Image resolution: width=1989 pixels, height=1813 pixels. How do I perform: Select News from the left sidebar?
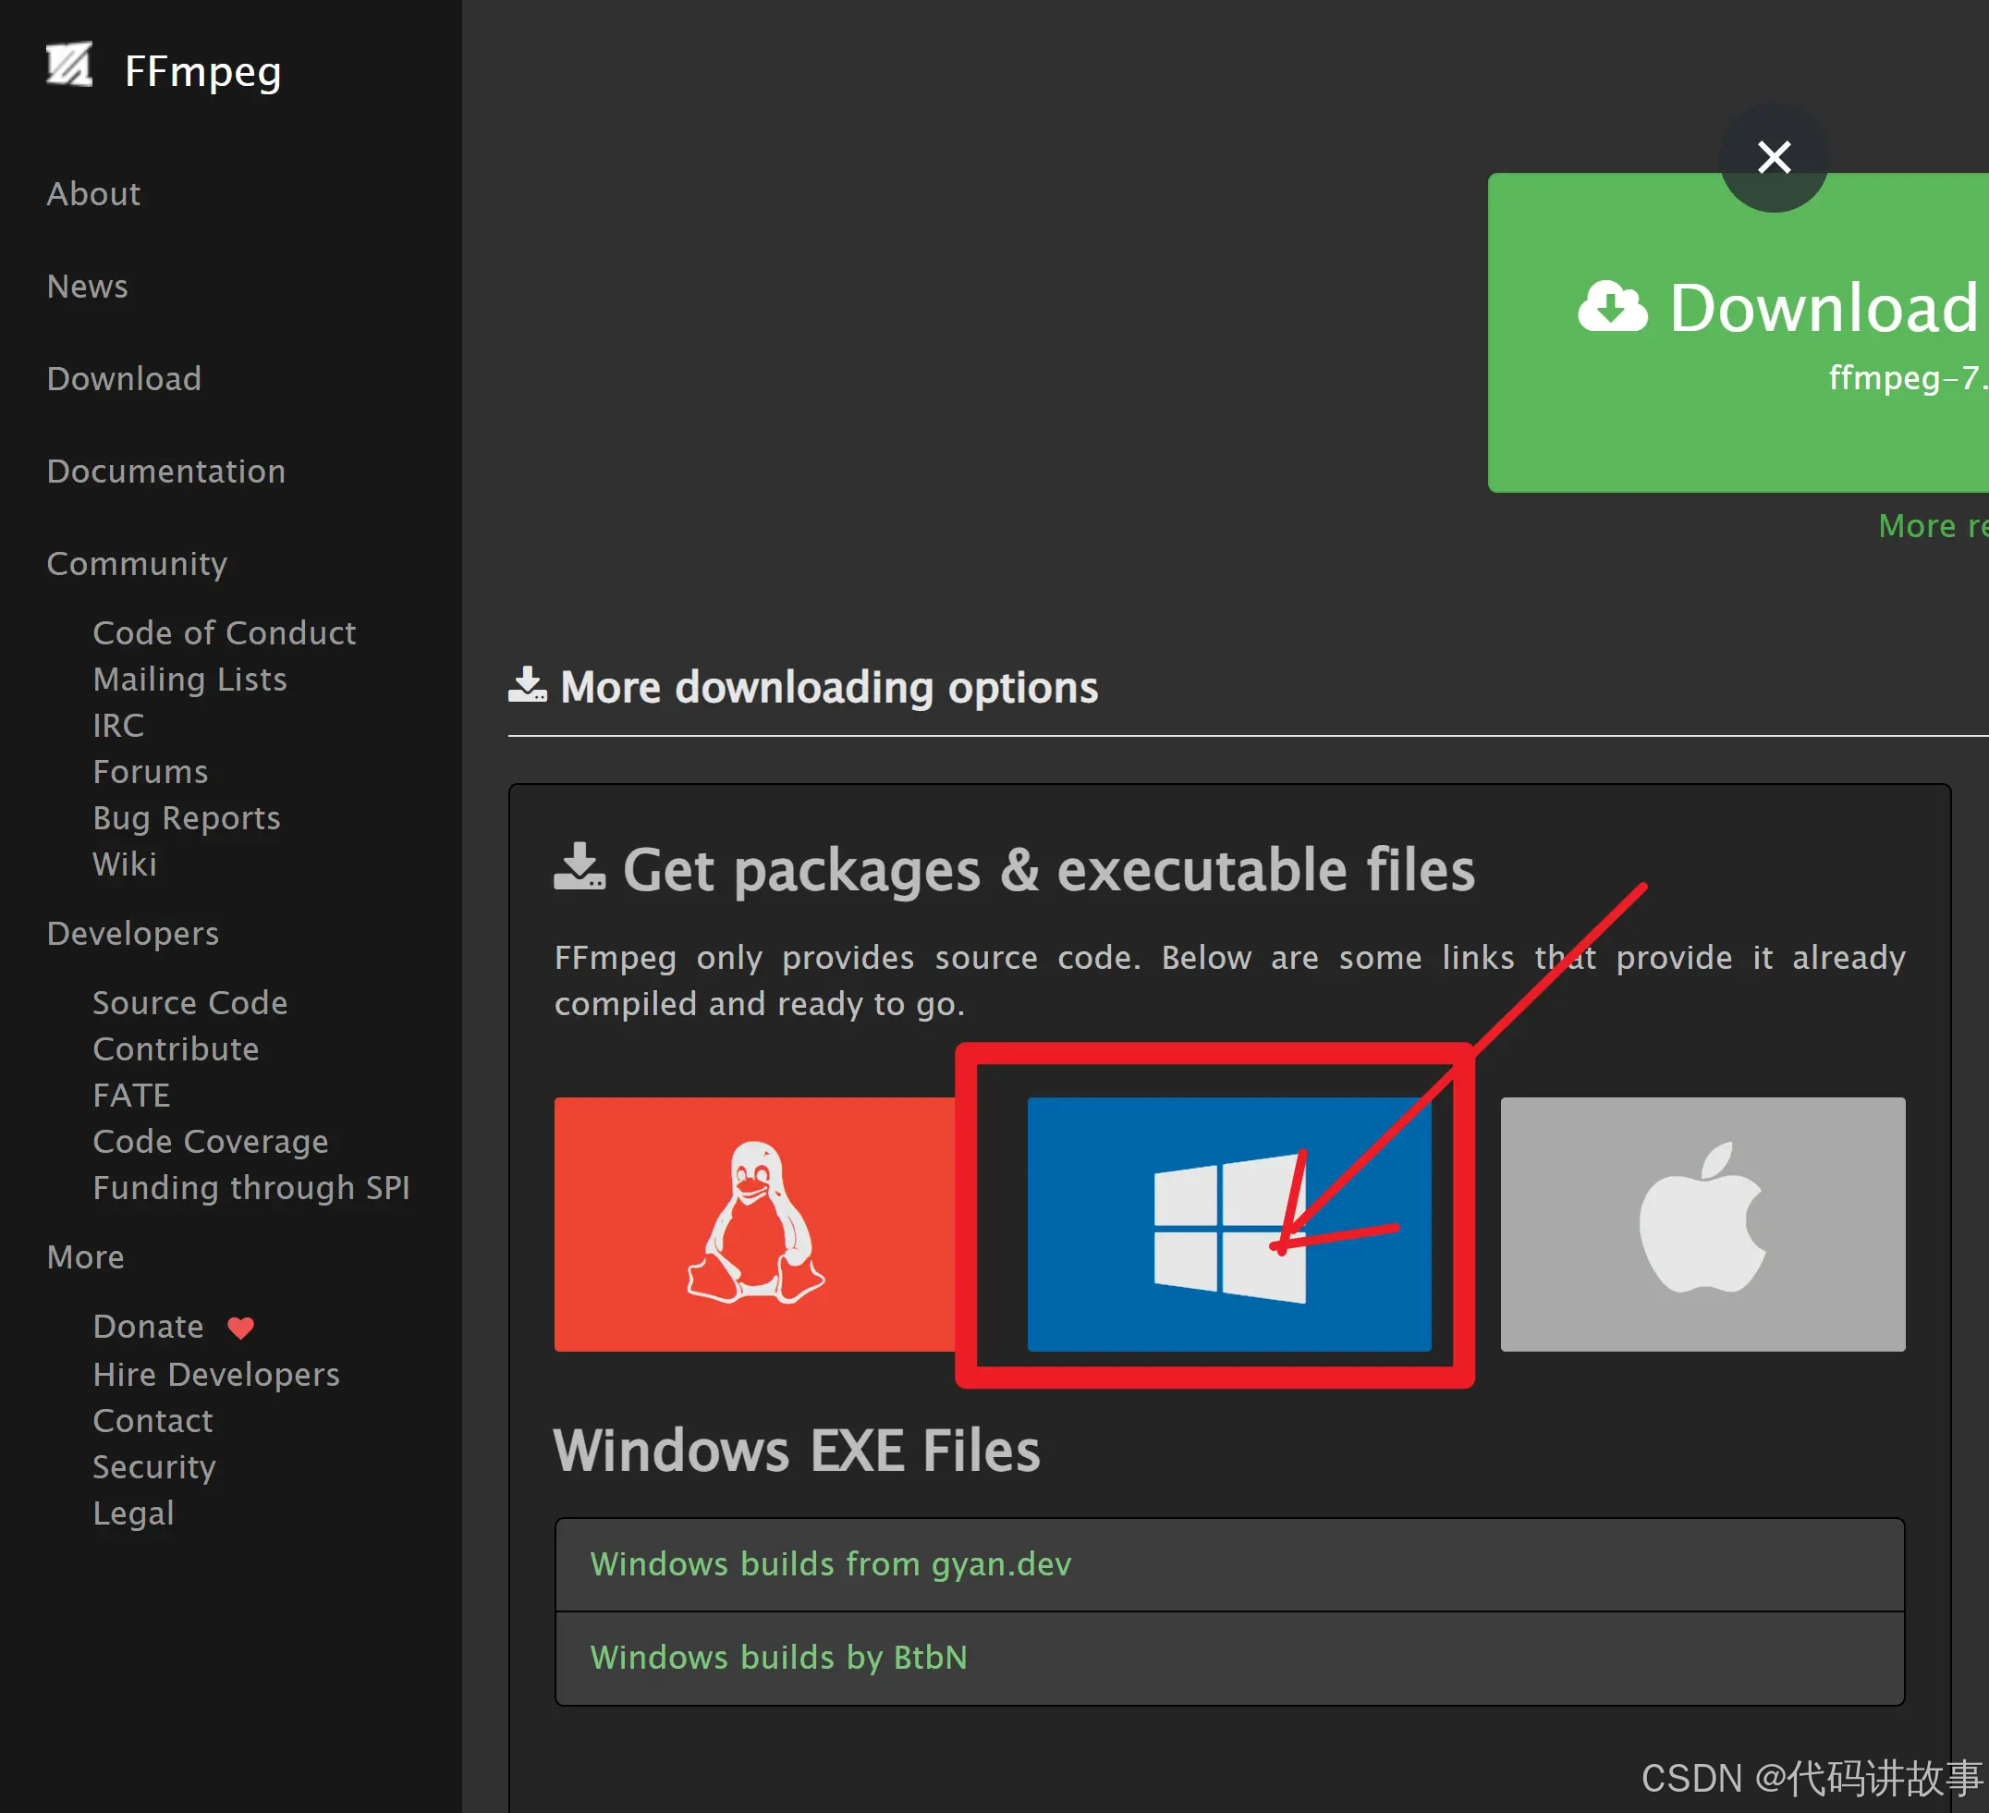coord(90,284)
